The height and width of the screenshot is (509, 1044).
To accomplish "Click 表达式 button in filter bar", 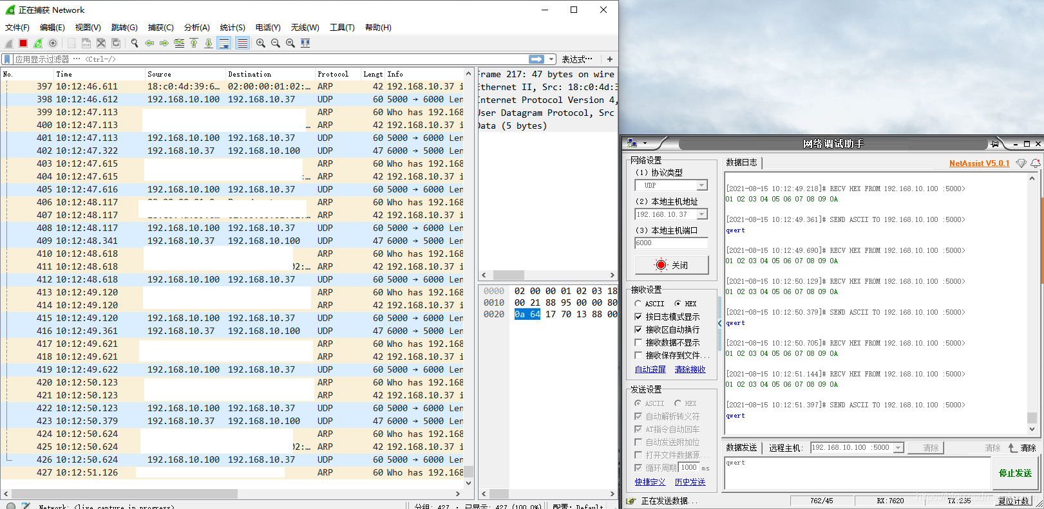I will coord(577,59).
